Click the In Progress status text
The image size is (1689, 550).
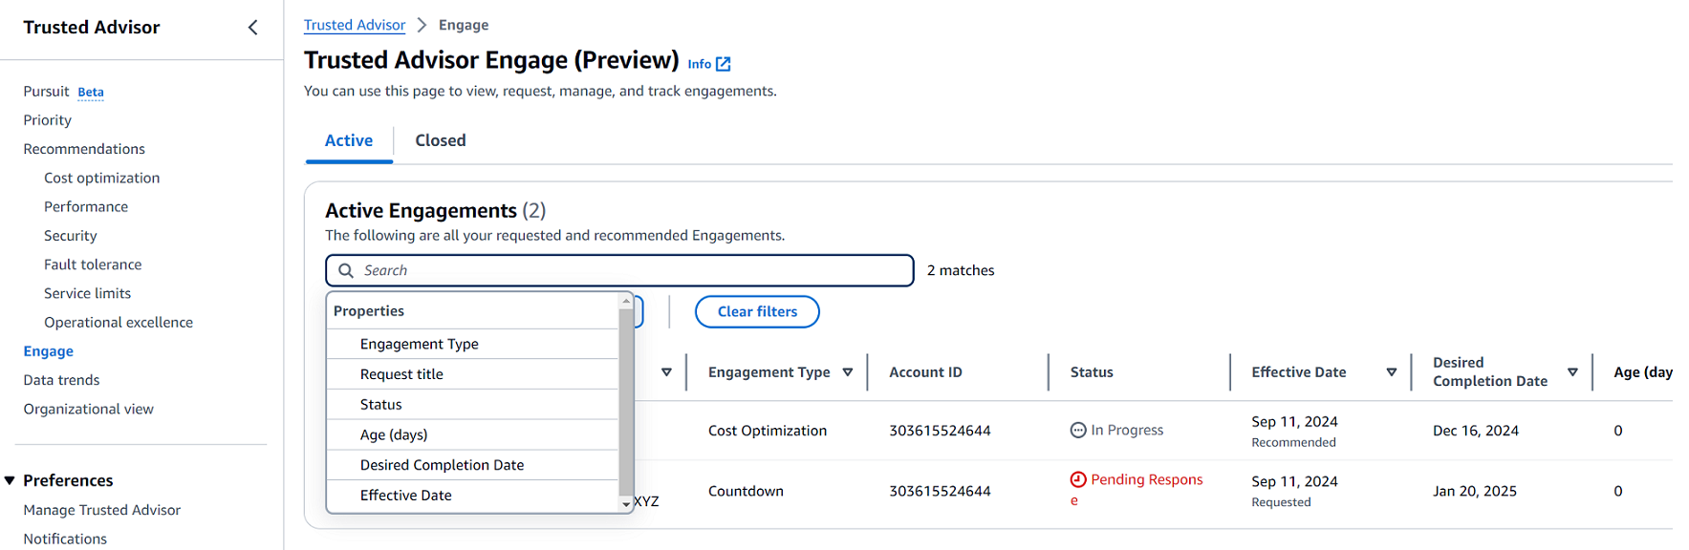tap(1127, 431)
